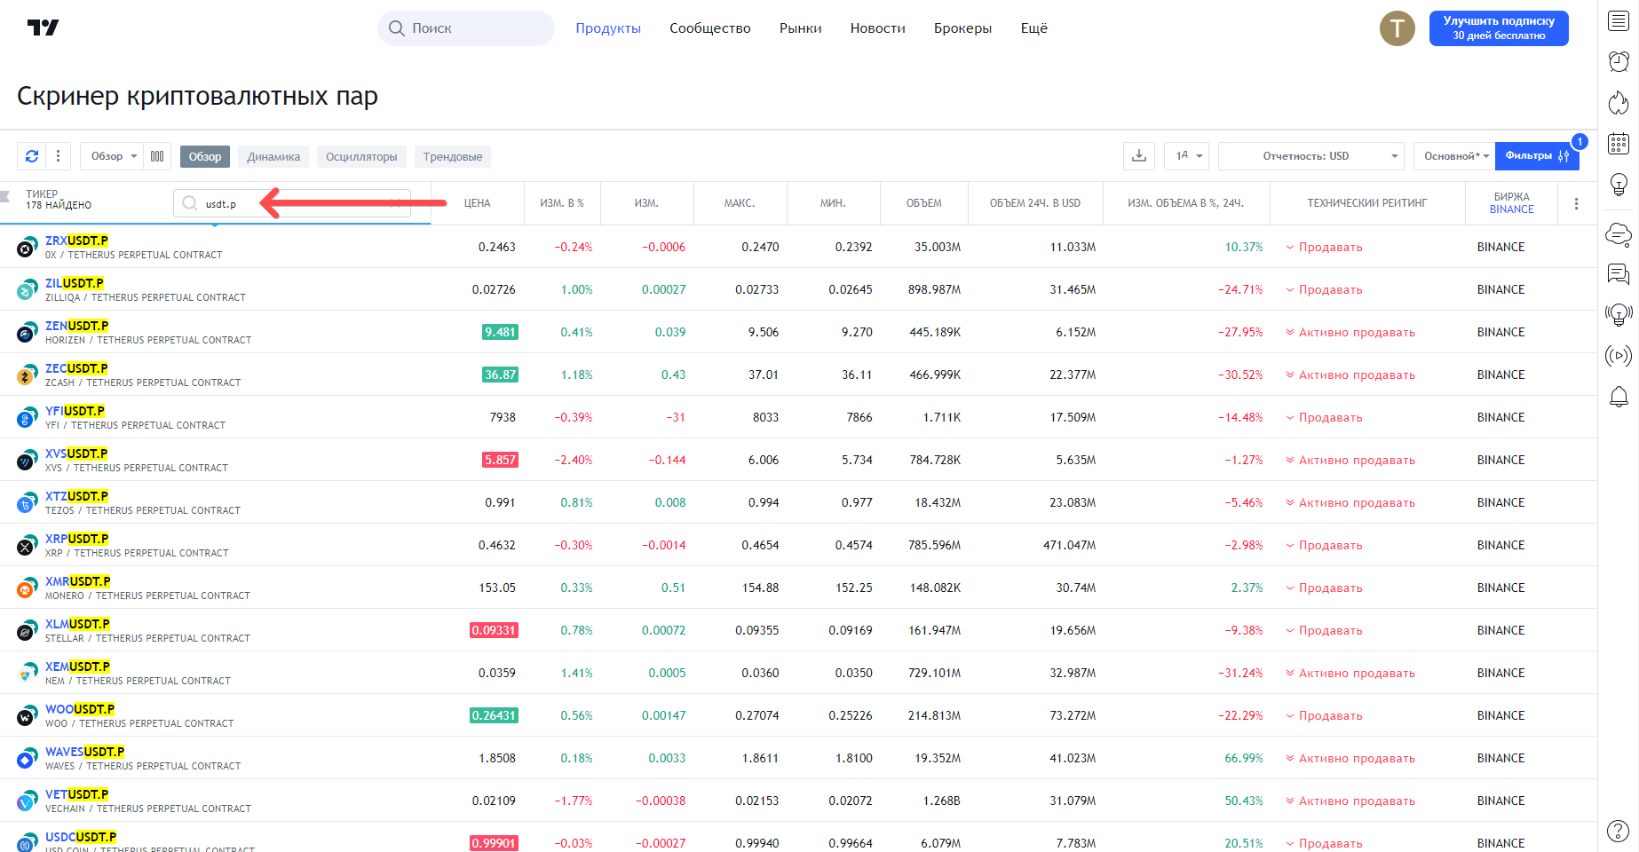Open the Рынки menu in top navigation

tap(800, 28)
